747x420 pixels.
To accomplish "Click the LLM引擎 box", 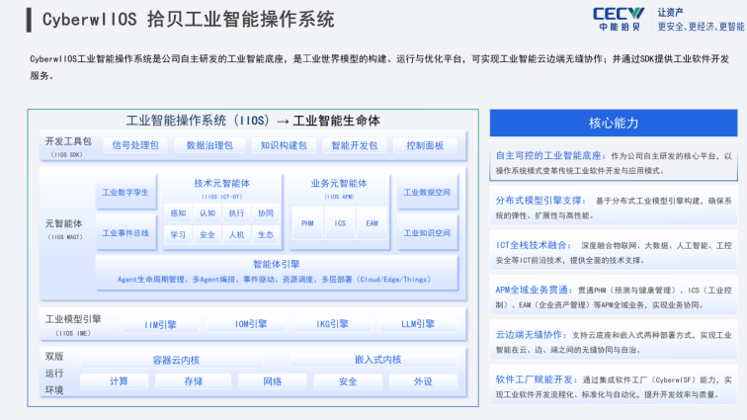I will (x=418, y=324).
